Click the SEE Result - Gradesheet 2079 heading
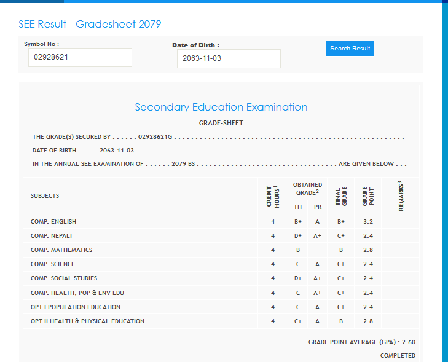 pos(90,24)
